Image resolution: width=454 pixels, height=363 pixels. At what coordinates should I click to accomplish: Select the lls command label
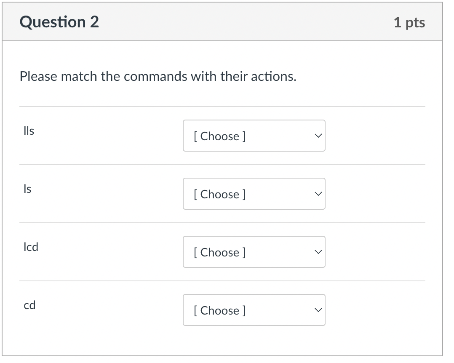28,131
